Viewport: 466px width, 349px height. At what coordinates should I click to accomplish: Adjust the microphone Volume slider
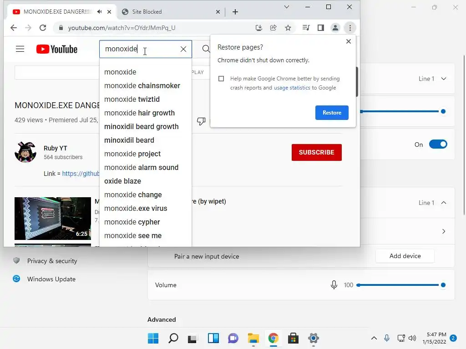pos(400,285)
